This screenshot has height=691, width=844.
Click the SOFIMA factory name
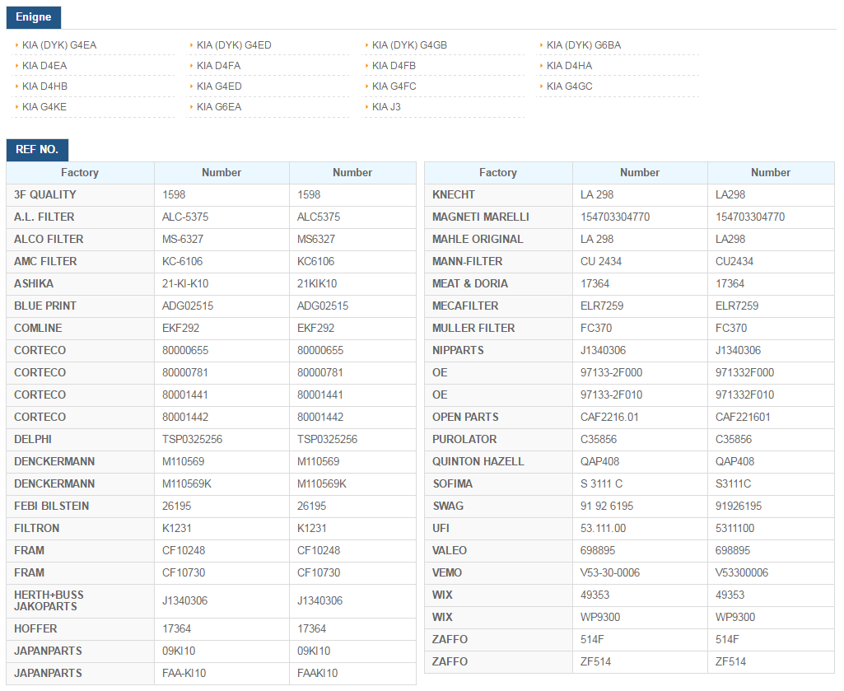[453, 484]
